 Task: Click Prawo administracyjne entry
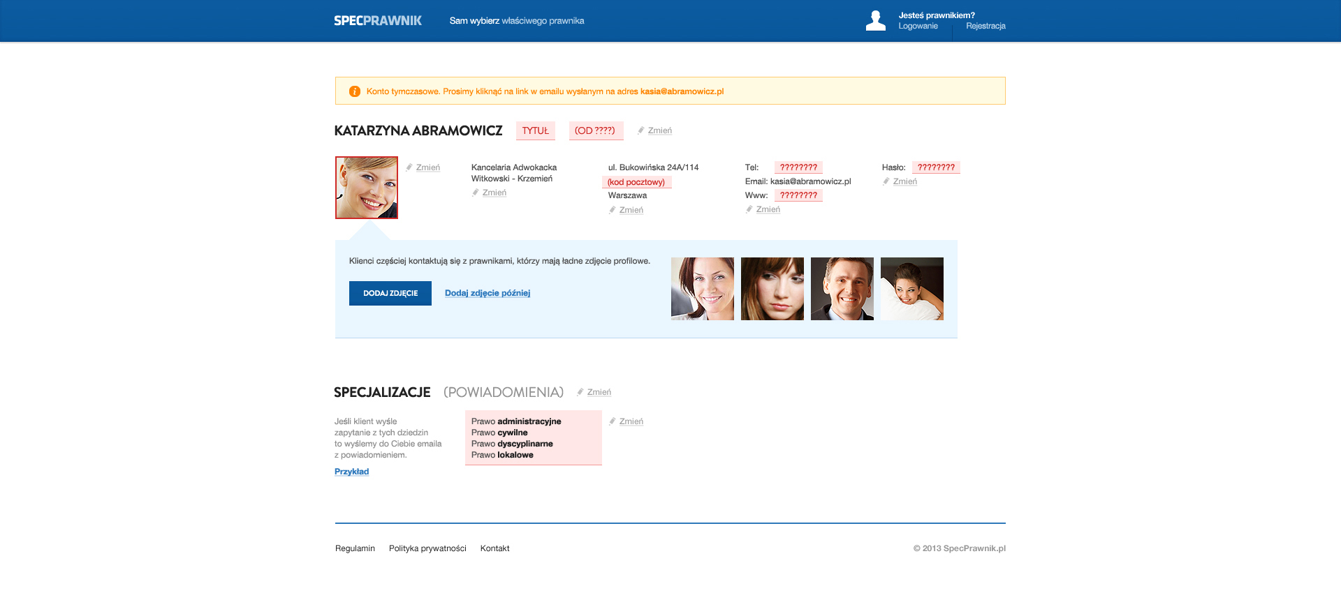click(516, 421)
